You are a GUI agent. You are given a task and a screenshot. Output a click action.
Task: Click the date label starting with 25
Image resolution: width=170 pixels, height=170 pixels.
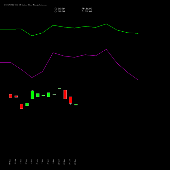coord(75,162)
